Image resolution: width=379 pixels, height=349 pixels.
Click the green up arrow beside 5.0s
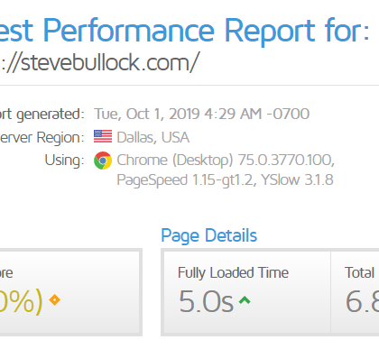pos(245,300)
